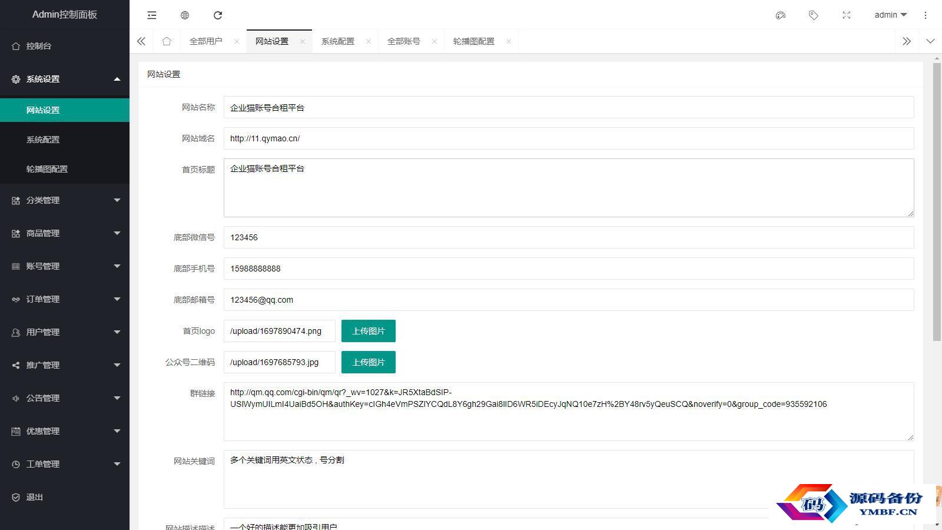Open the theme palette icon

(781, 15)
